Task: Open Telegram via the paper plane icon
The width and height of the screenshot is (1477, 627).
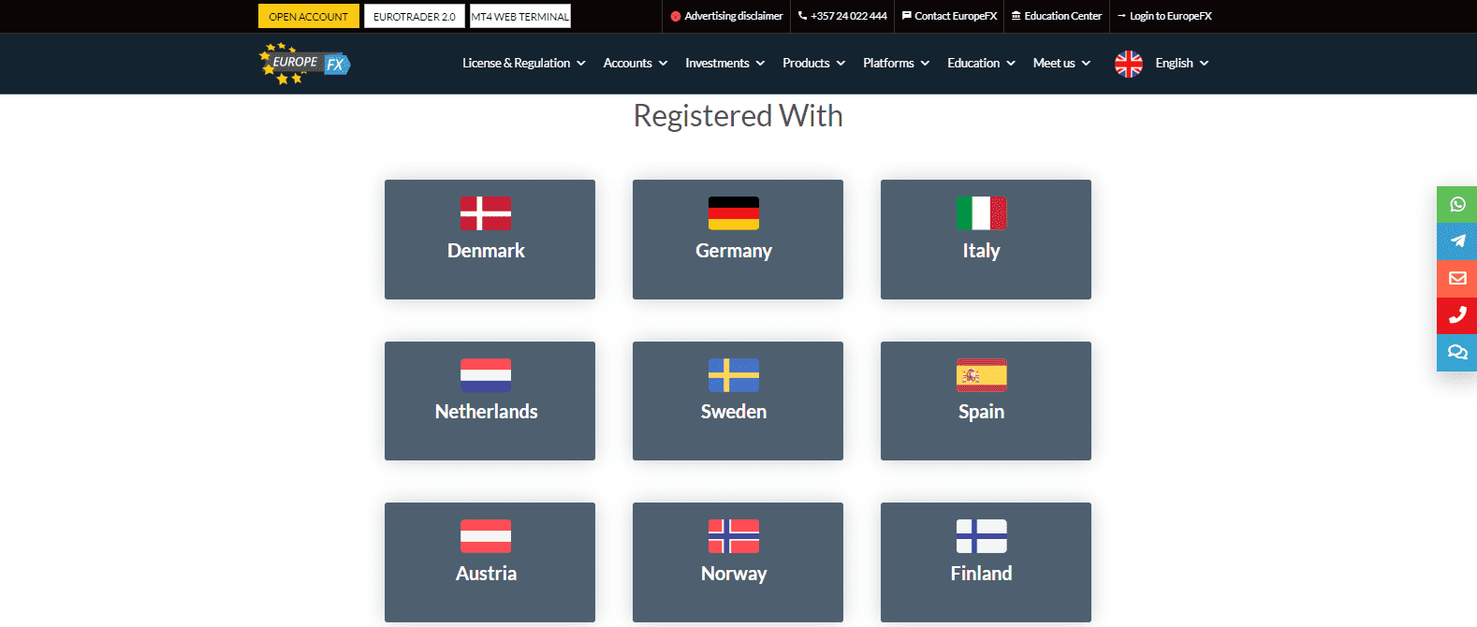Action: (1456, 241)
